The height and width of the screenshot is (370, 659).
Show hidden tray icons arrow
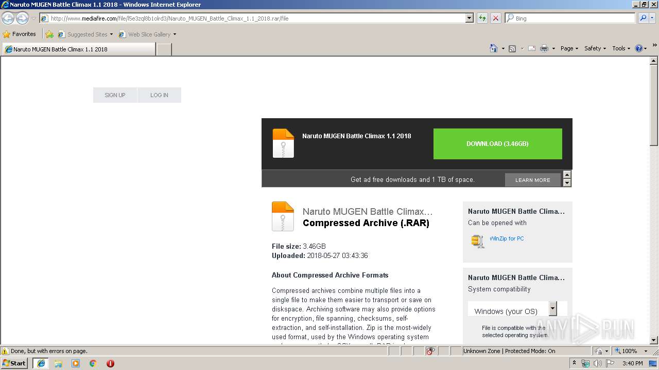[x=574, y=363]
